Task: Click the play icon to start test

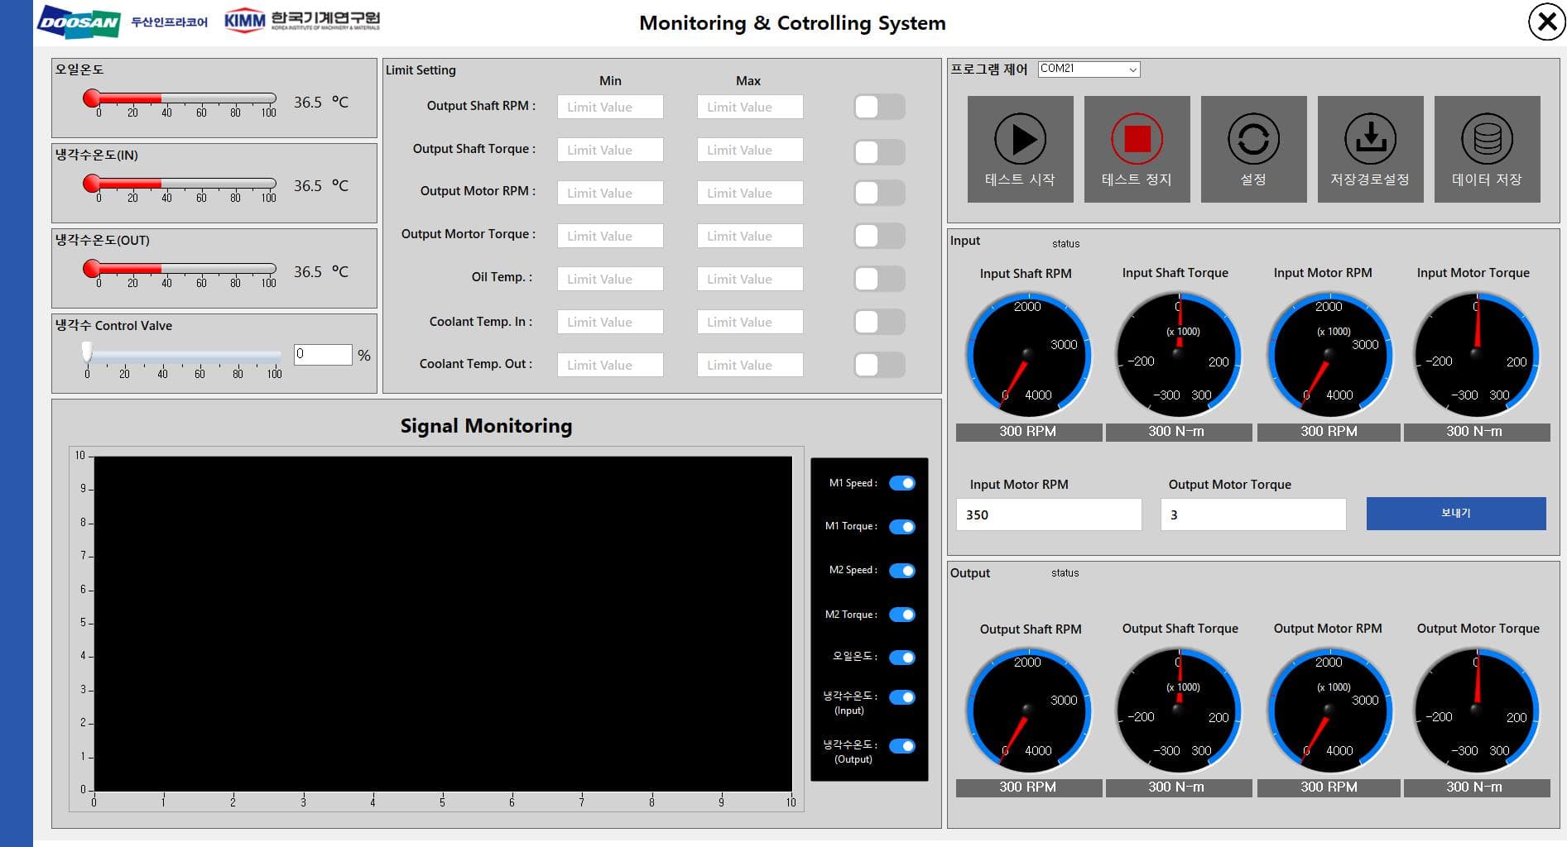Action: click(1020, 140)
